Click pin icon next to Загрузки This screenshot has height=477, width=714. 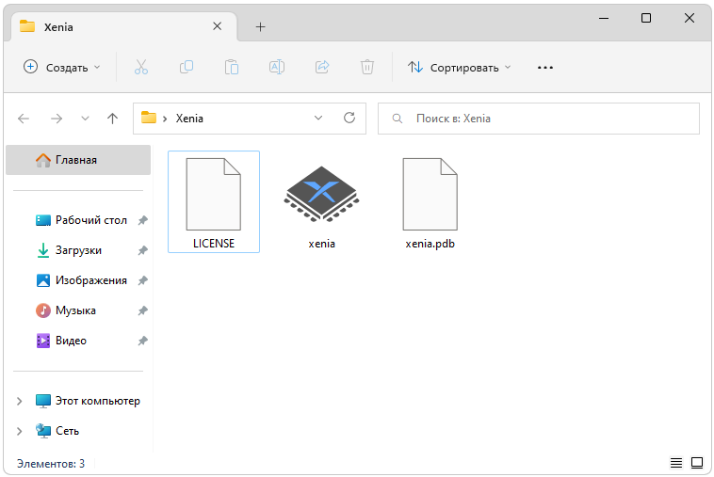143,250
